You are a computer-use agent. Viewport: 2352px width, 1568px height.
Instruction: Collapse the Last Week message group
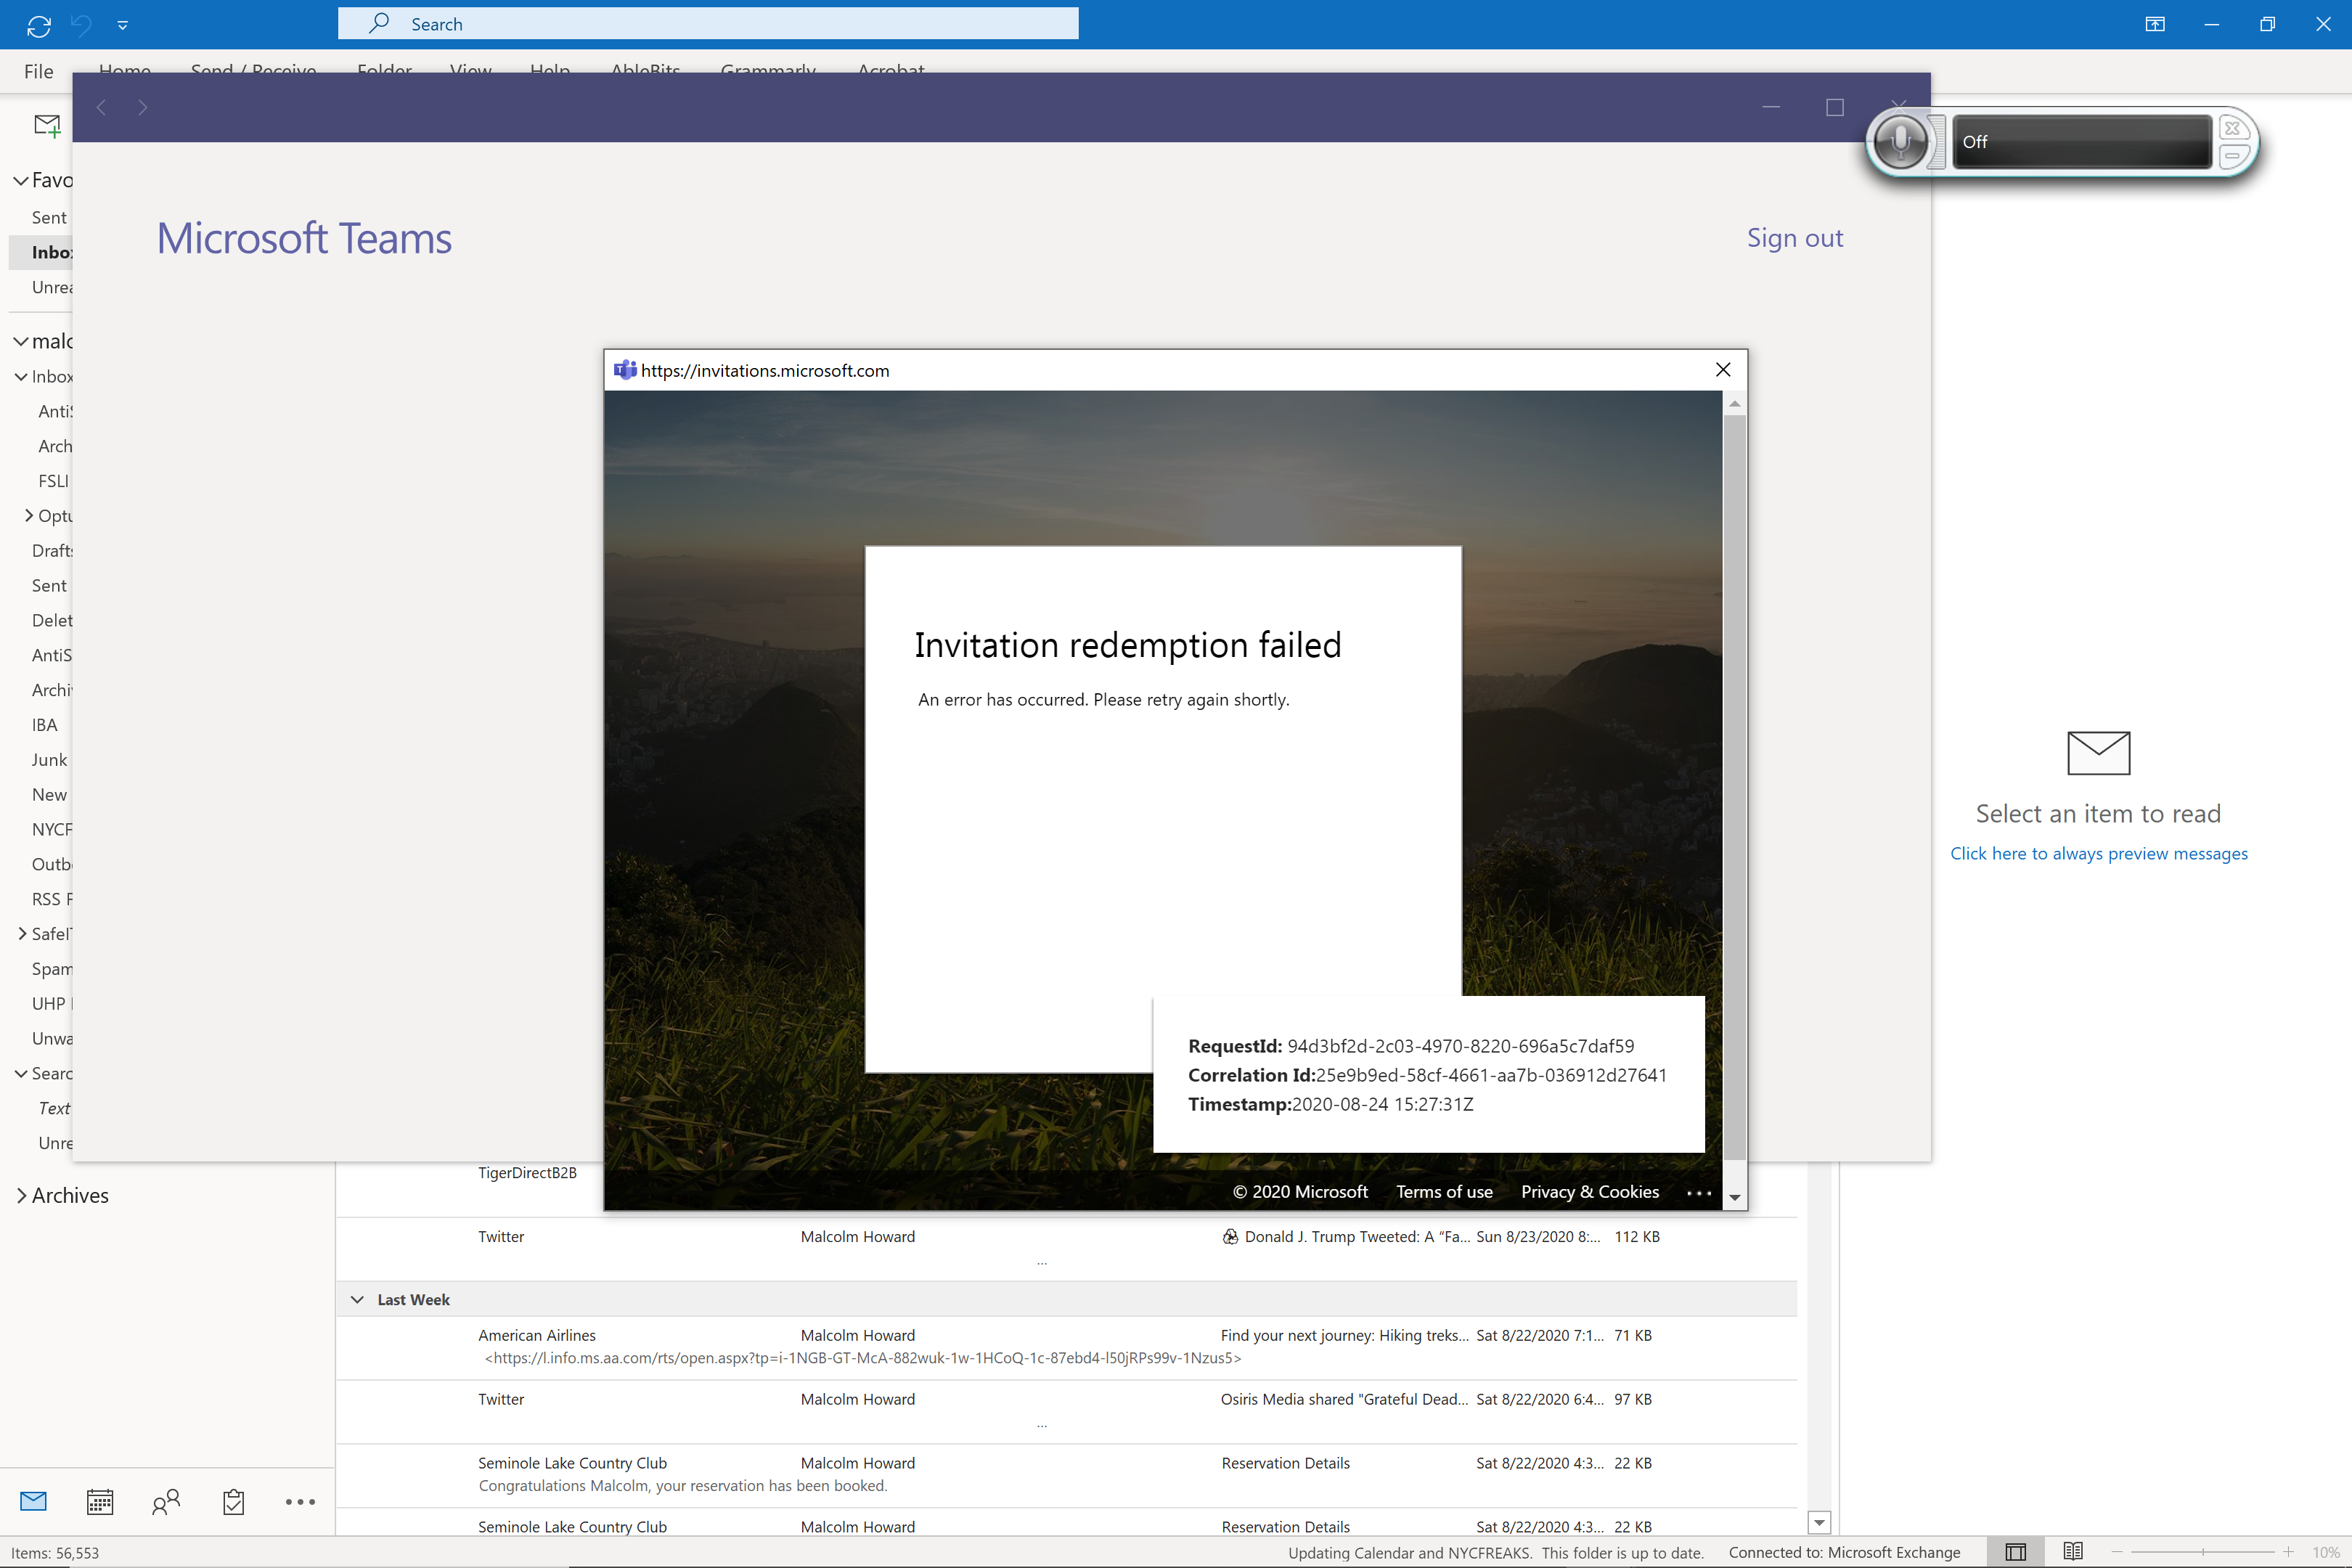coord(357,1300)
